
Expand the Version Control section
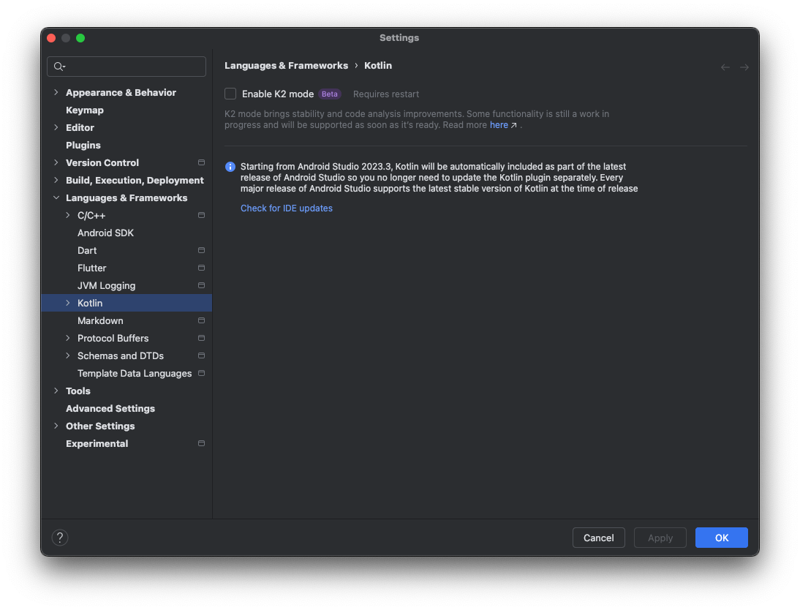coord(56,162)
